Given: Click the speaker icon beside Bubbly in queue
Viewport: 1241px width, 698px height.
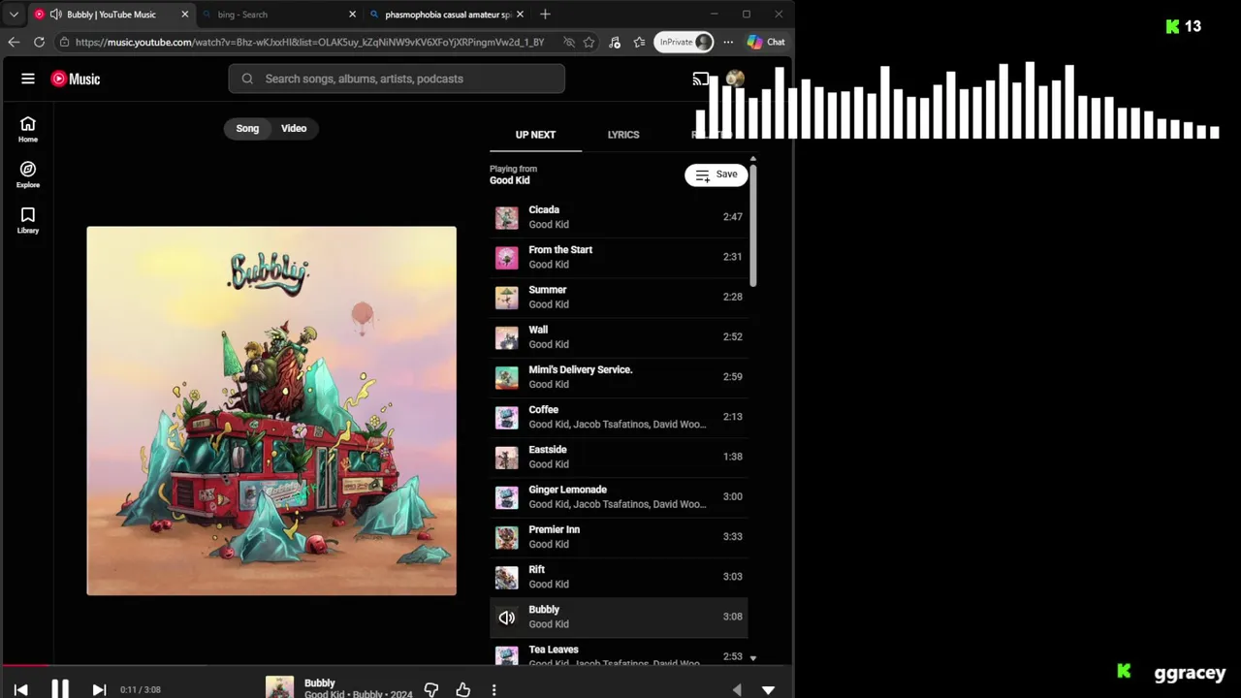Looking at the screenshot, I should coord(507,617).
